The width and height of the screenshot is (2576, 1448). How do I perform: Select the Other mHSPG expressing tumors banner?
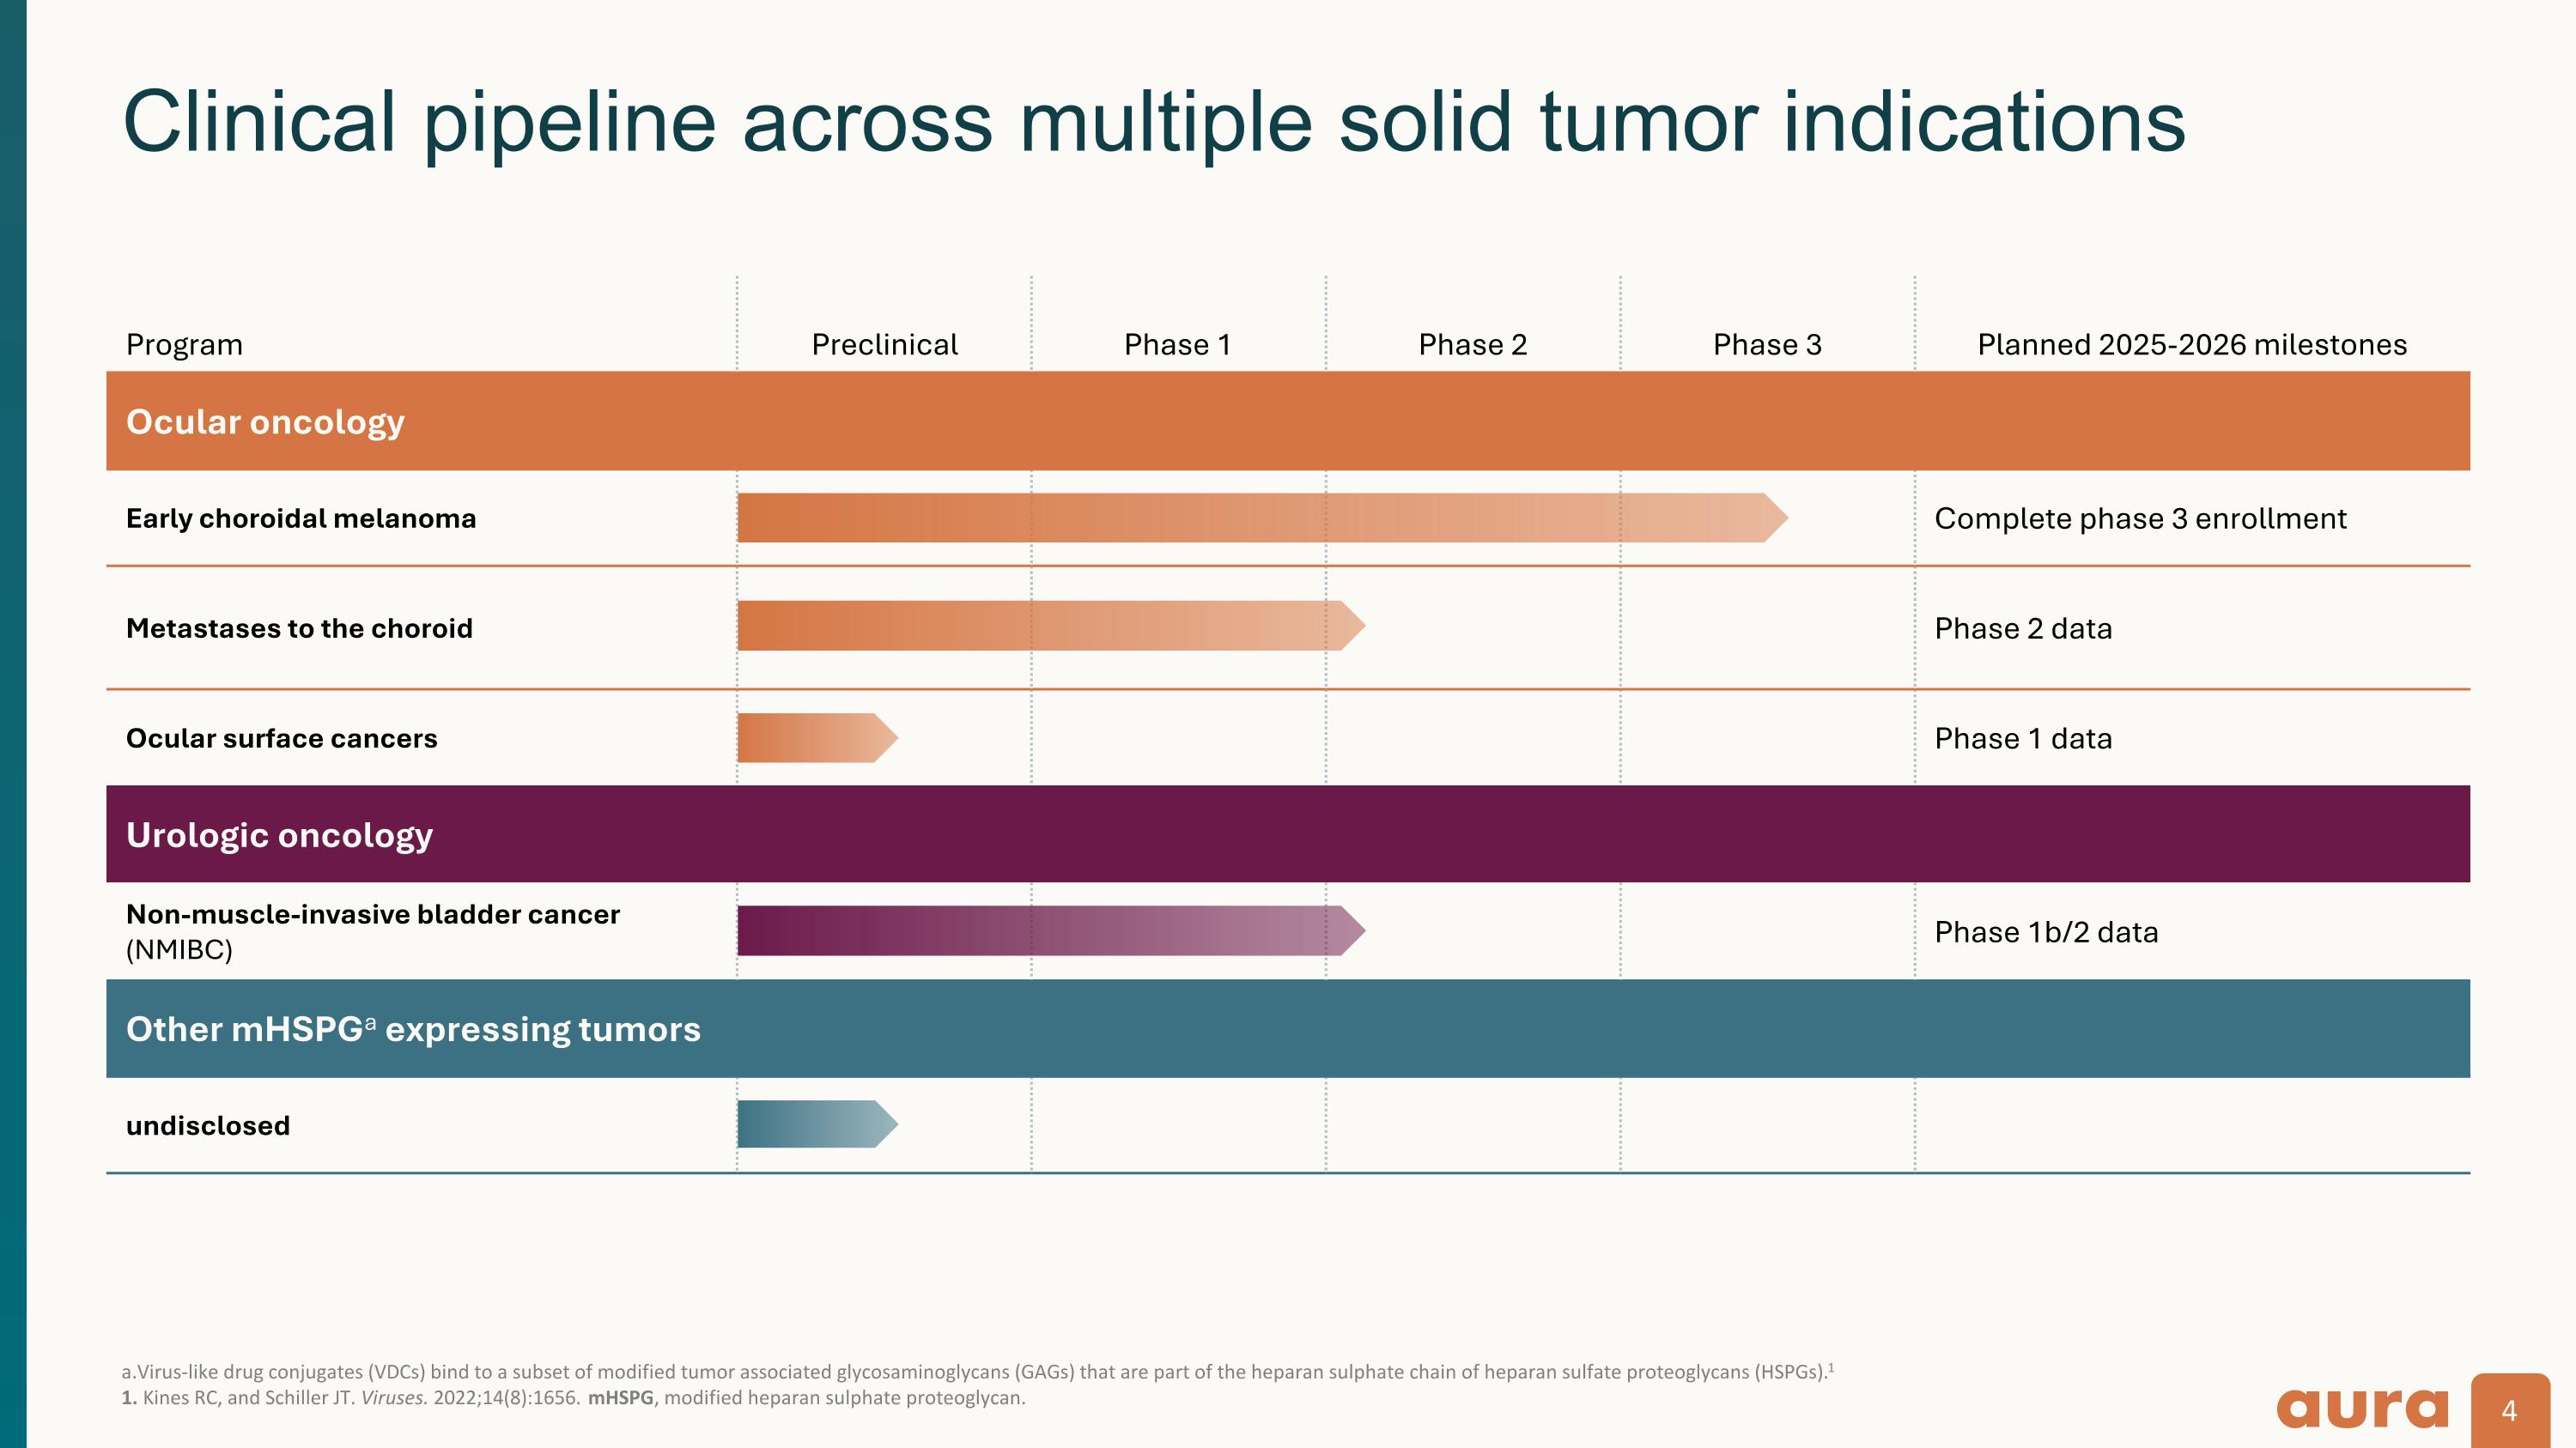point(413,1029)
